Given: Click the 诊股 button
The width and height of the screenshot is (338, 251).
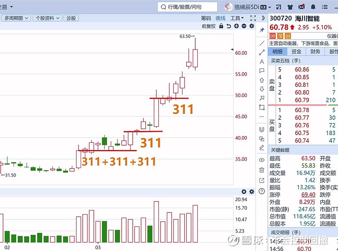Looking at the screenshot, I should (71, 18).
